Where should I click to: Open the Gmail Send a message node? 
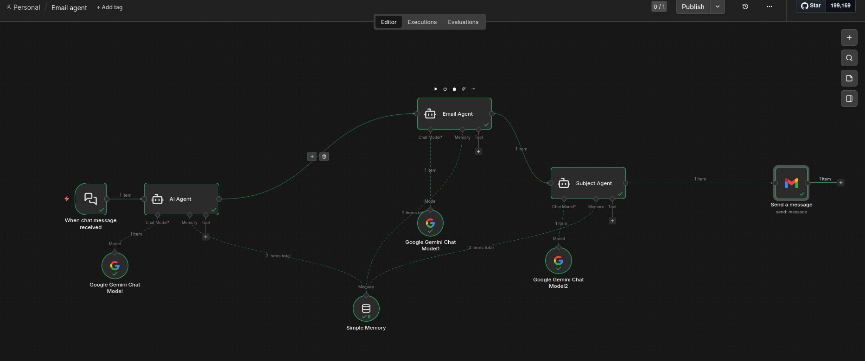coord(791,183)
